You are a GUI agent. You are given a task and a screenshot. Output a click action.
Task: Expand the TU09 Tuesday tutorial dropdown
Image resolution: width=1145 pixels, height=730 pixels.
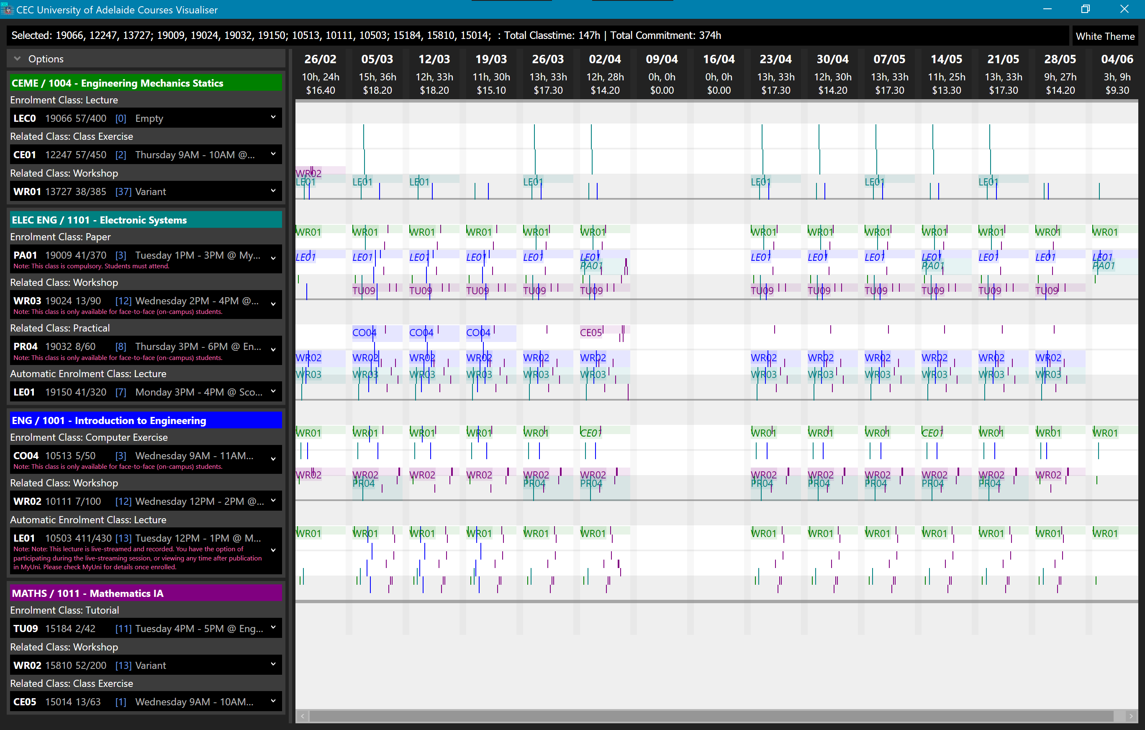point(272,628)
